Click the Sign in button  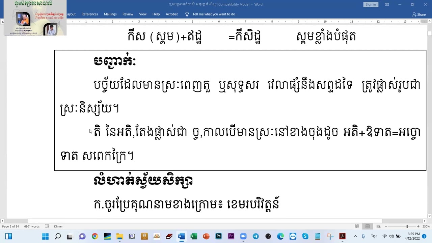[371, 4]
